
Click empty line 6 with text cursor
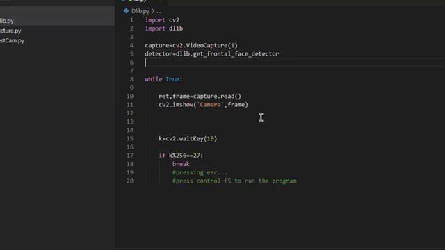295,62
